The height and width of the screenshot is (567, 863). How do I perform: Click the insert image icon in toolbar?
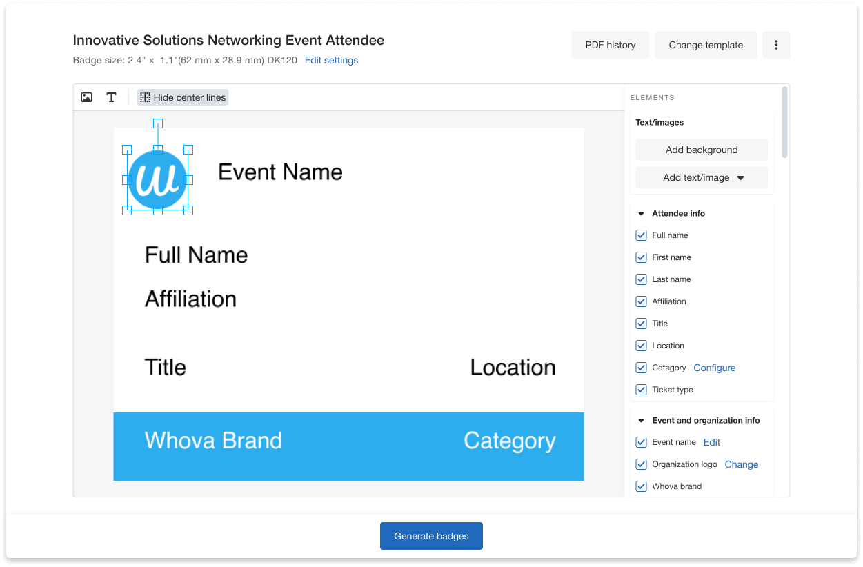click(x=86, y=97)
